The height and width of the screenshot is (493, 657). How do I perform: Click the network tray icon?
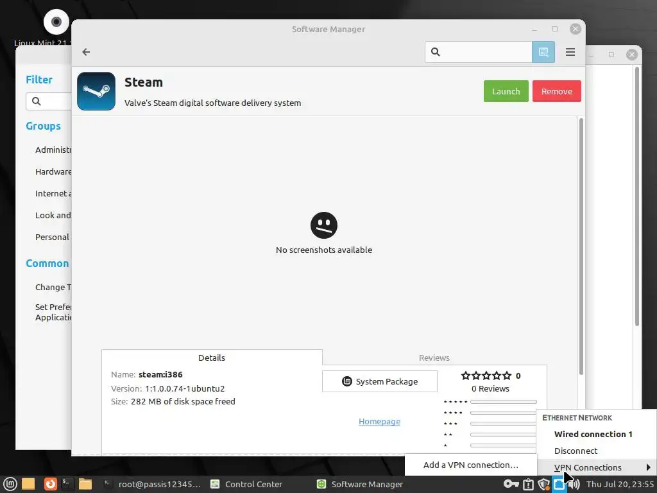click(559, 484)
